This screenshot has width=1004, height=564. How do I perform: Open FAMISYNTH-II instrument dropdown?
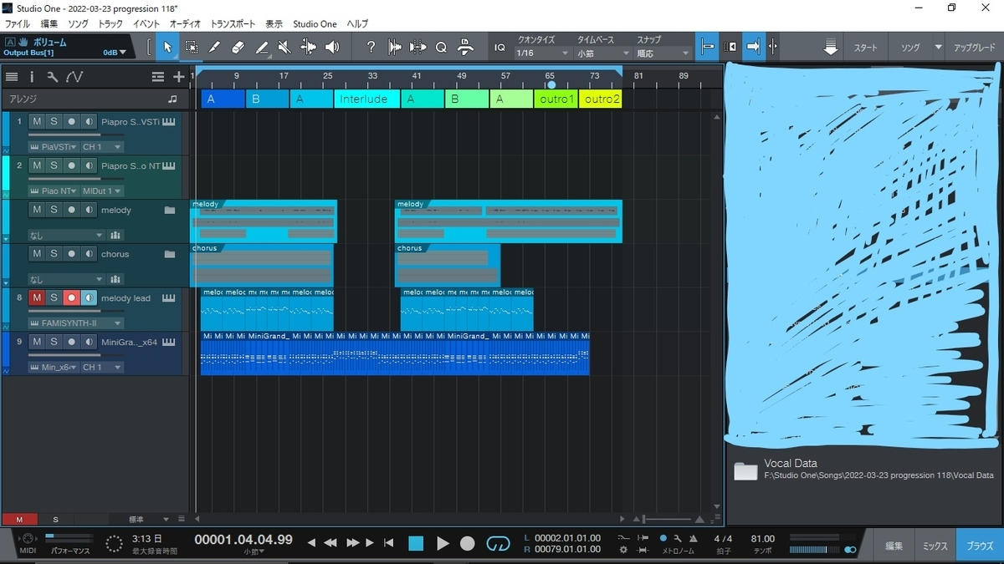(75, 323)
